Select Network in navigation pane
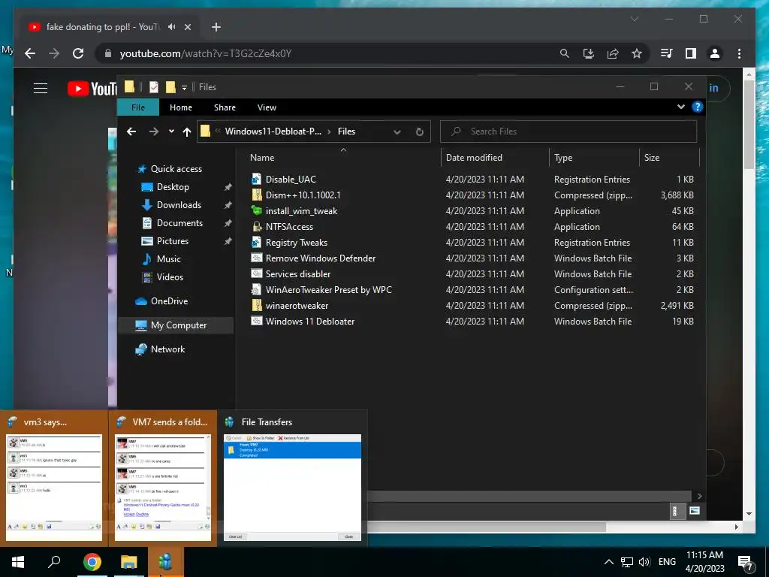769x577 pixels. coord(167,349)
